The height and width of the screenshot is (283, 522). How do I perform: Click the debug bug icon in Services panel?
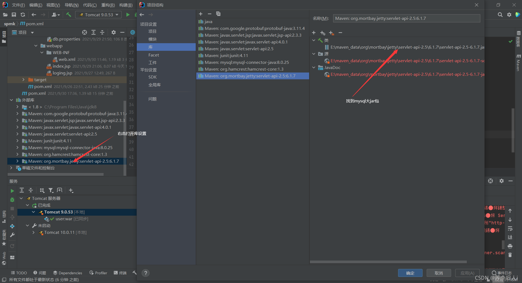tap(12, 200)
